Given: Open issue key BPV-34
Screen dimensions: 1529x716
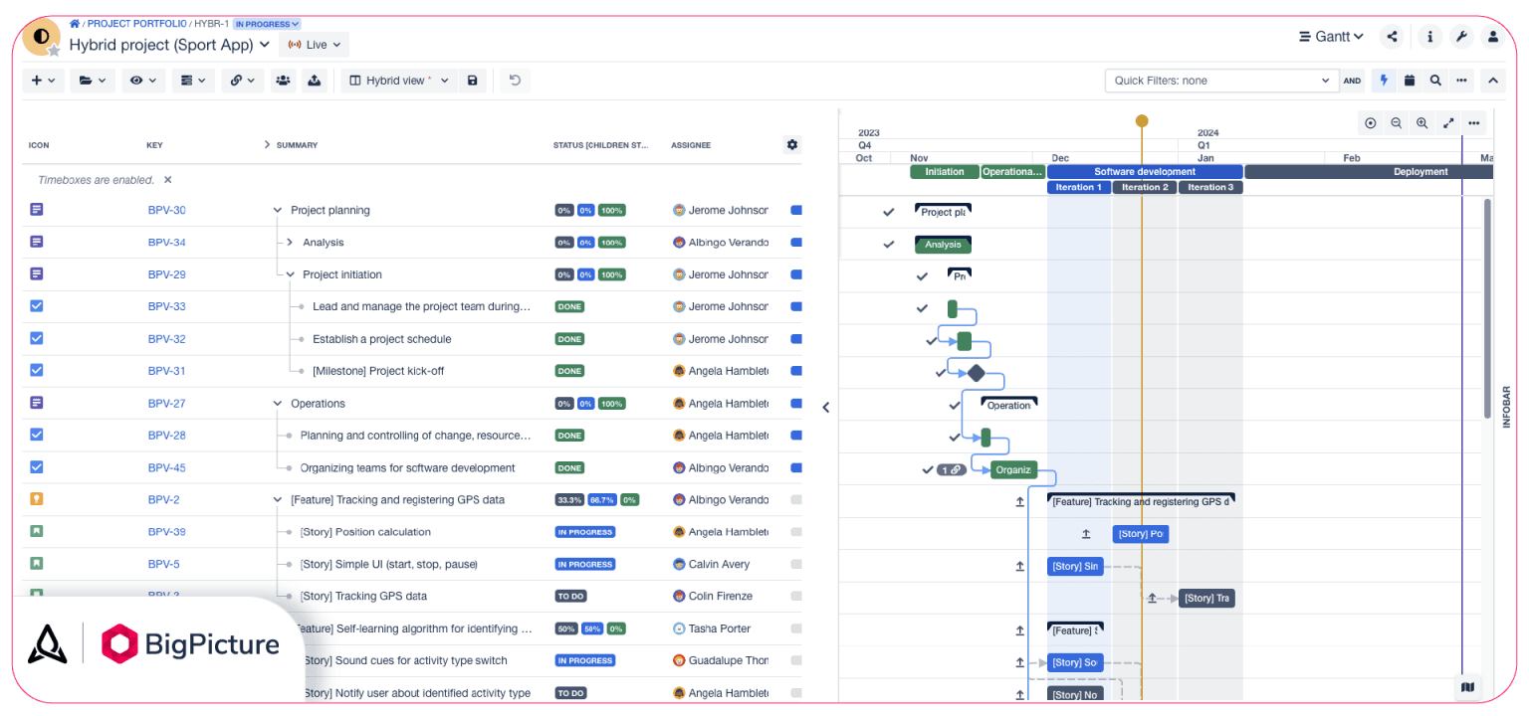Looking at the screenshot, I should pos(166,243).
